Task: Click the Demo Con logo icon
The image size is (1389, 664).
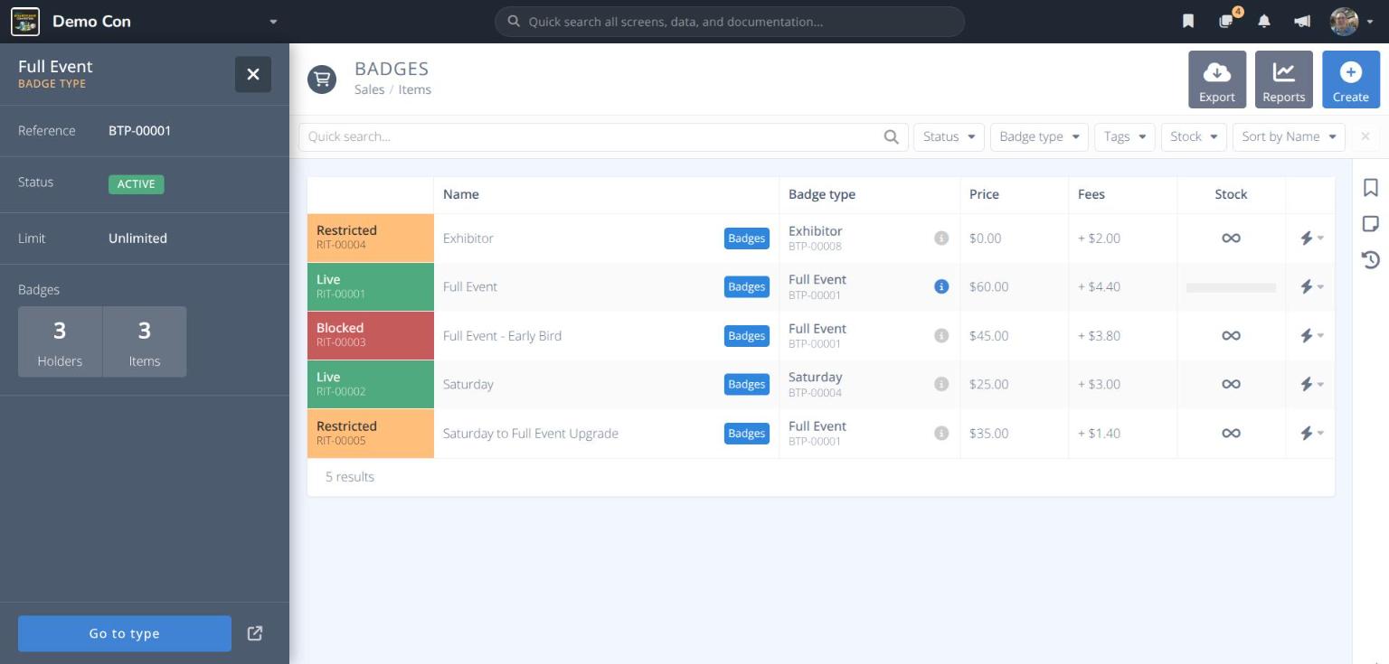Action: coord(24,21)
